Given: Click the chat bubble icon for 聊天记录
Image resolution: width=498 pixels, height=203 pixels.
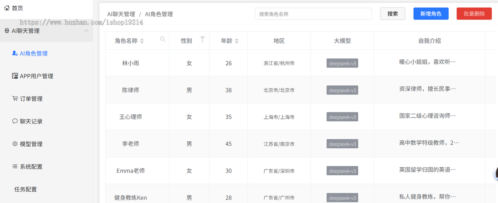Looking at the screenshot, I should [15, 121].
